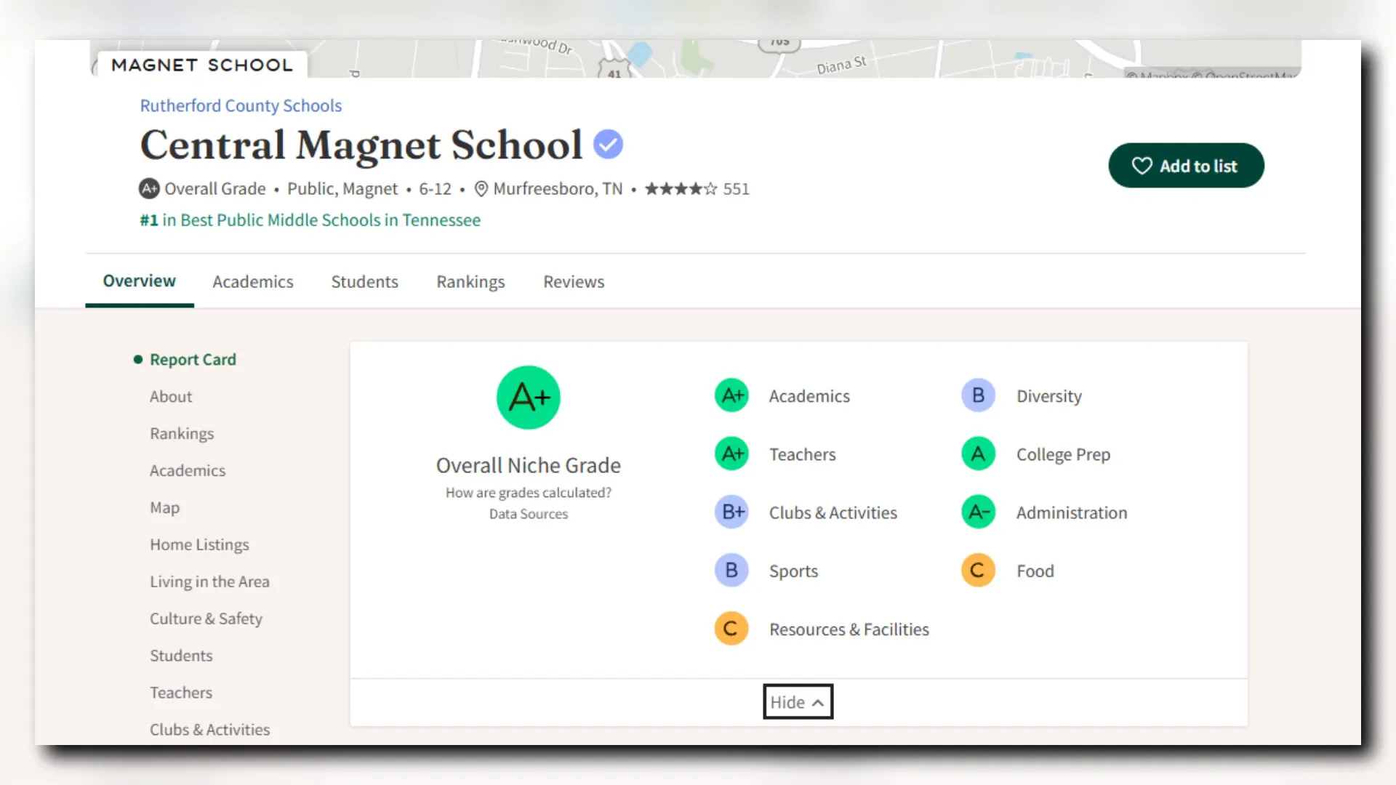Jump to Culture & Safety section
The image size is (1396, 785).
pos(206,619)
